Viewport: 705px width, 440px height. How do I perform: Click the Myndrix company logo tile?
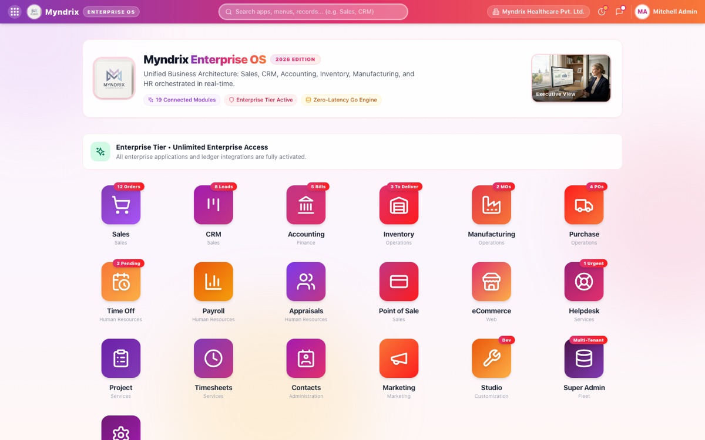[115, 78]
